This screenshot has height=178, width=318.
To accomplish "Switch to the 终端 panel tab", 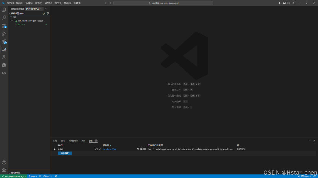I will point(83,141).
